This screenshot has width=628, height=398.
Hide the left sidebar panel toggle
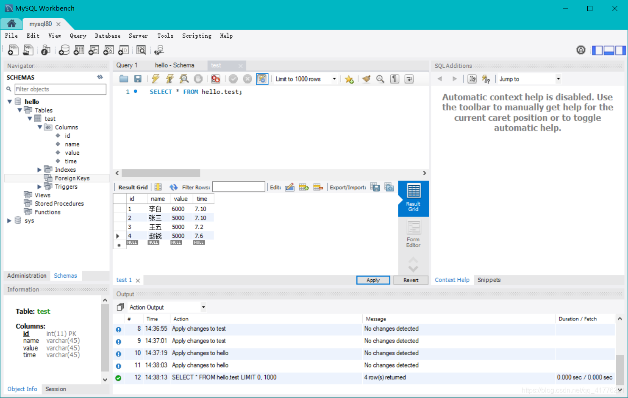click(597, 50)
